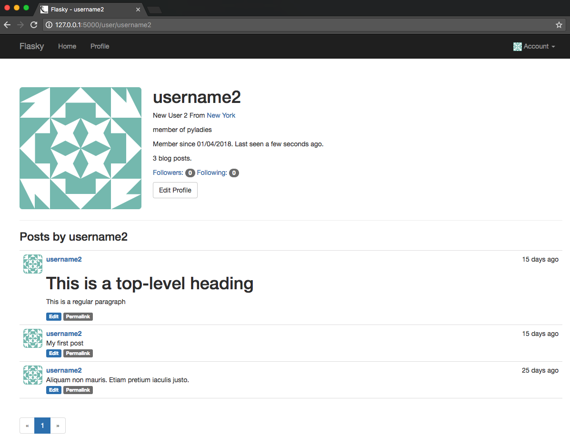Viewport: 570px width, 447px height.
Task: Close the Flasky browser tab
Action: click(138, 10)
